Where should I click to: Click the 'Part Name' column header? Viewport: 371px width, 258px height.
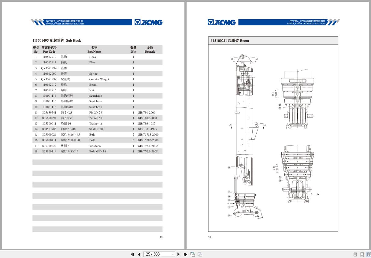94,52
